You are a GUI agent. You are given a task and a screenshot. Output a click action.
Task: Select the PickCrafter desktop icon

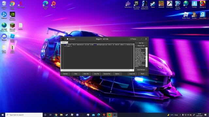[169, 5]
